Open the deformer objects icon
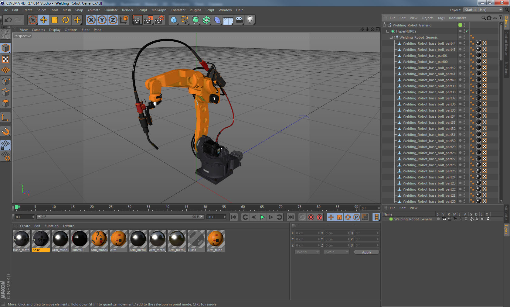The width and height of the screenshot is (510, 307). click(x=217, y=20)
